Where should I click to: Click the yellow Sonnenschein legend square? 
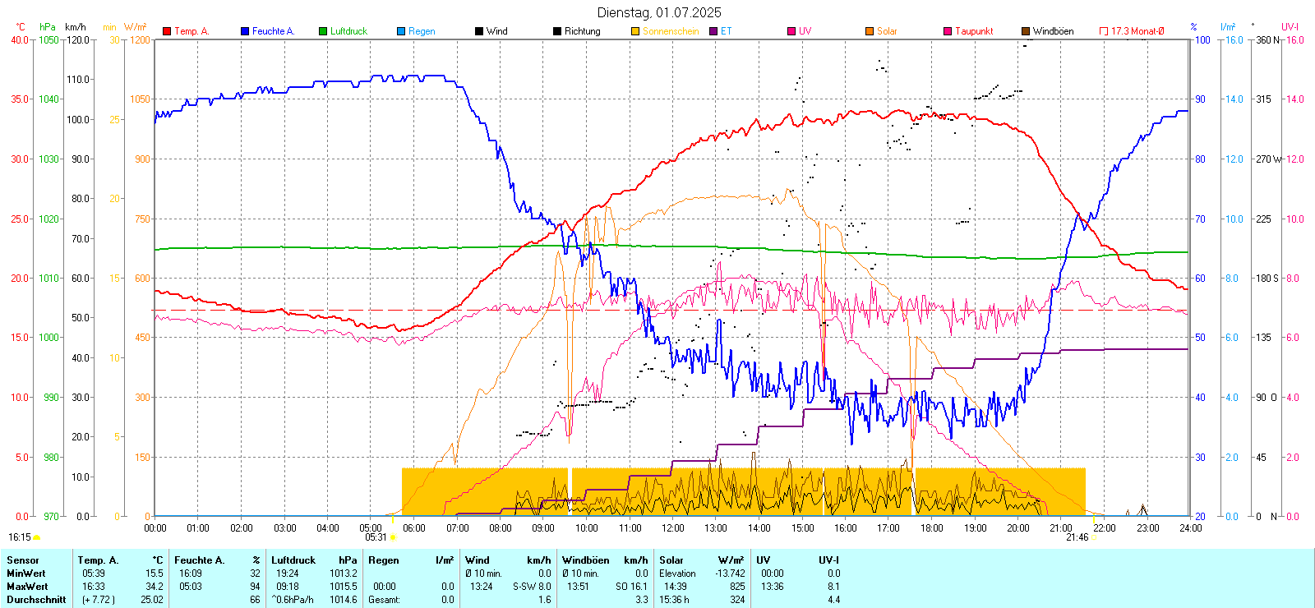tap(635, 31)
